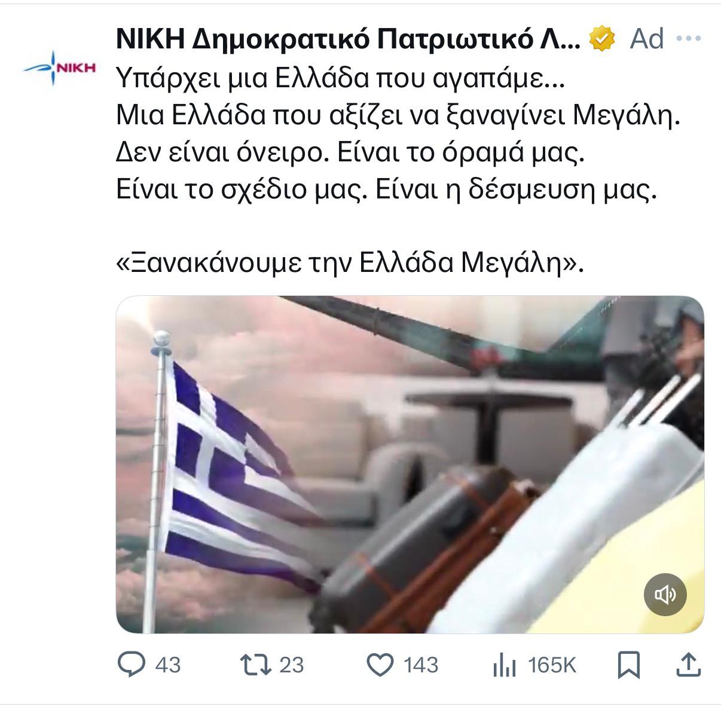The height and width of the screenshot is (713, 721).
Task: Click the repost arrows icon
Action: point(255,665)
